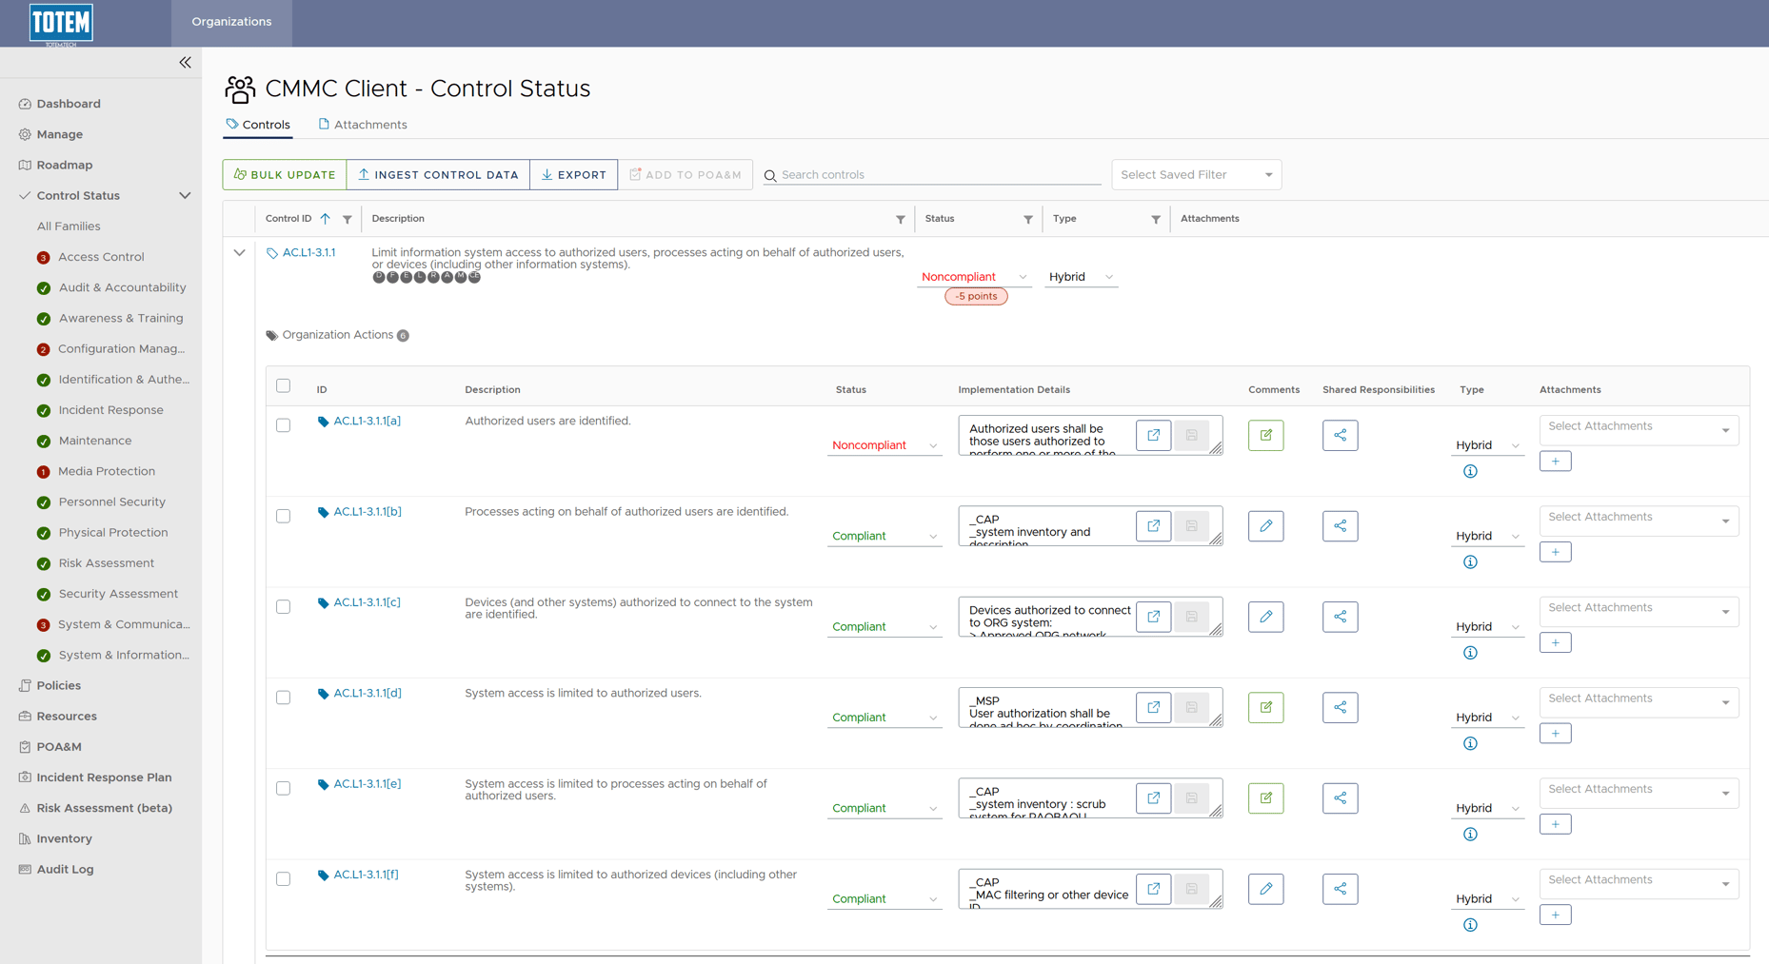Check the row checkbox for AC.L1-3.1.1[d]

point(283,698)
